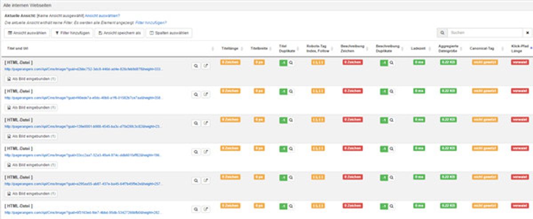Inspect Titel Duplikate magnifier in guid 33cc2aa7 row

click(x=291, y=149)
